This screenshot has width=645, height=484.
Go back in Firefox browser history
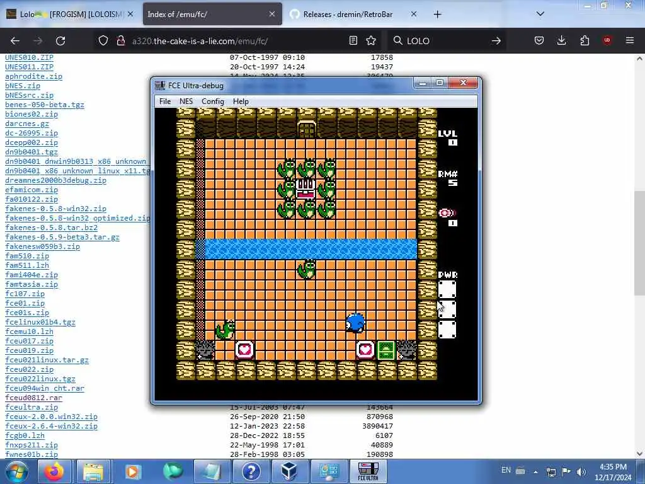click(x=15, y=41)
